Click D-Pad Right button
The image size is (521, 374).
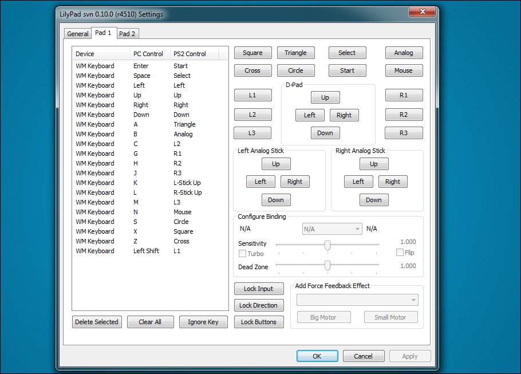(x=344, y=115)
